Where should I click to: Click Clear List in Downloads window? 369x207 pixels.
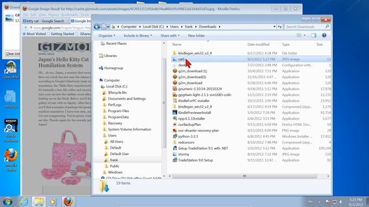click(x=13, y=53)
